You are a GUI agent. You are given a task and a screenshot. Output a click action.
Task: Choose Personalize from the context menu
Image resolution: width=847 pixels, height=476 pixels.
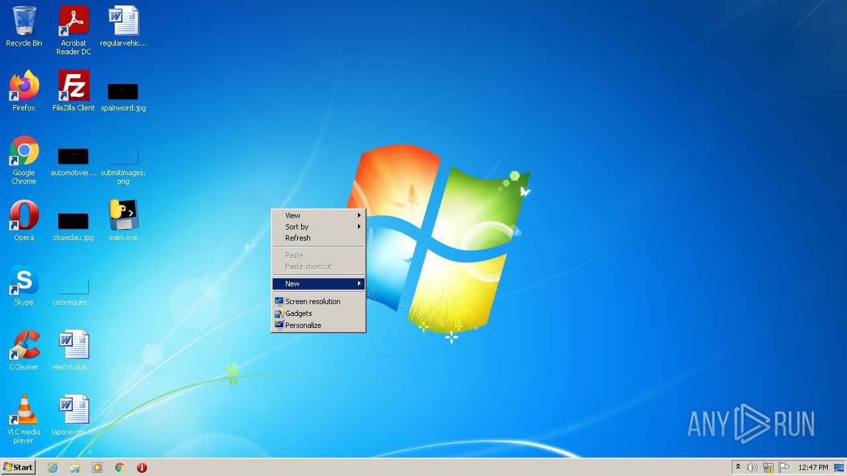coord(318,325)
